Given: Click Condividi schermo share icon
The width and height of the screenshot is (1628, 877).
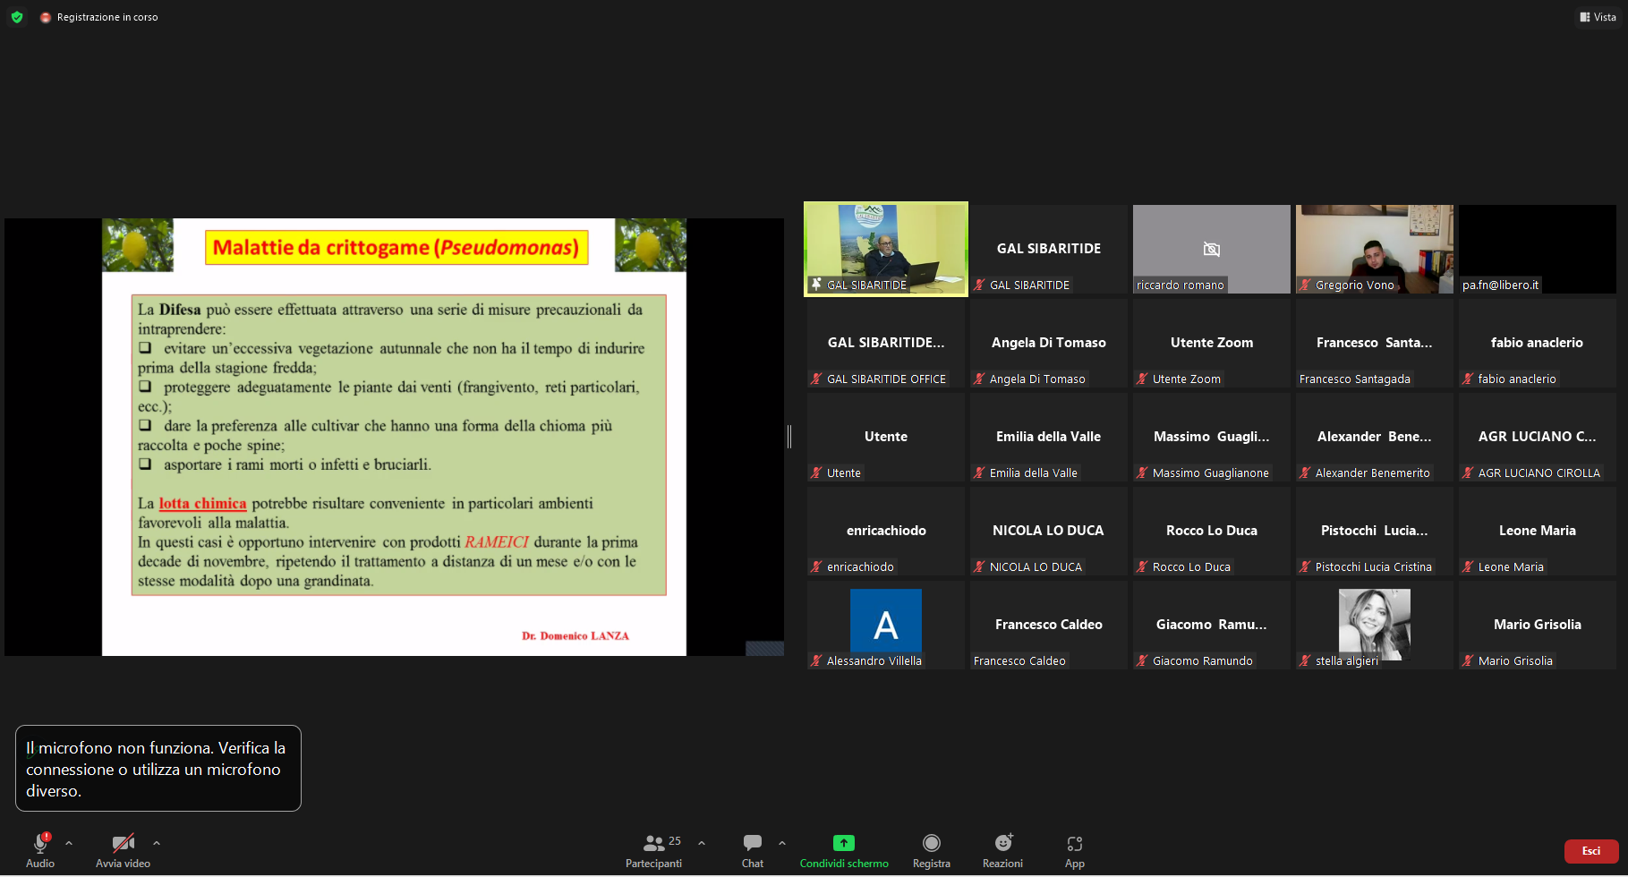Looking at the screenshot, I should pyautogui.click(x=844, y=843).
